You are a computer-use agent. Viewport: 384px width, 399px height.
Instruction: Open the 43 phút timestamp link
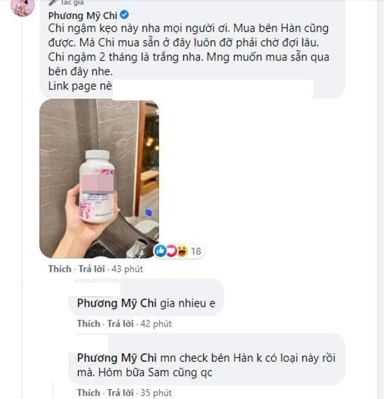tap(127, 269)
